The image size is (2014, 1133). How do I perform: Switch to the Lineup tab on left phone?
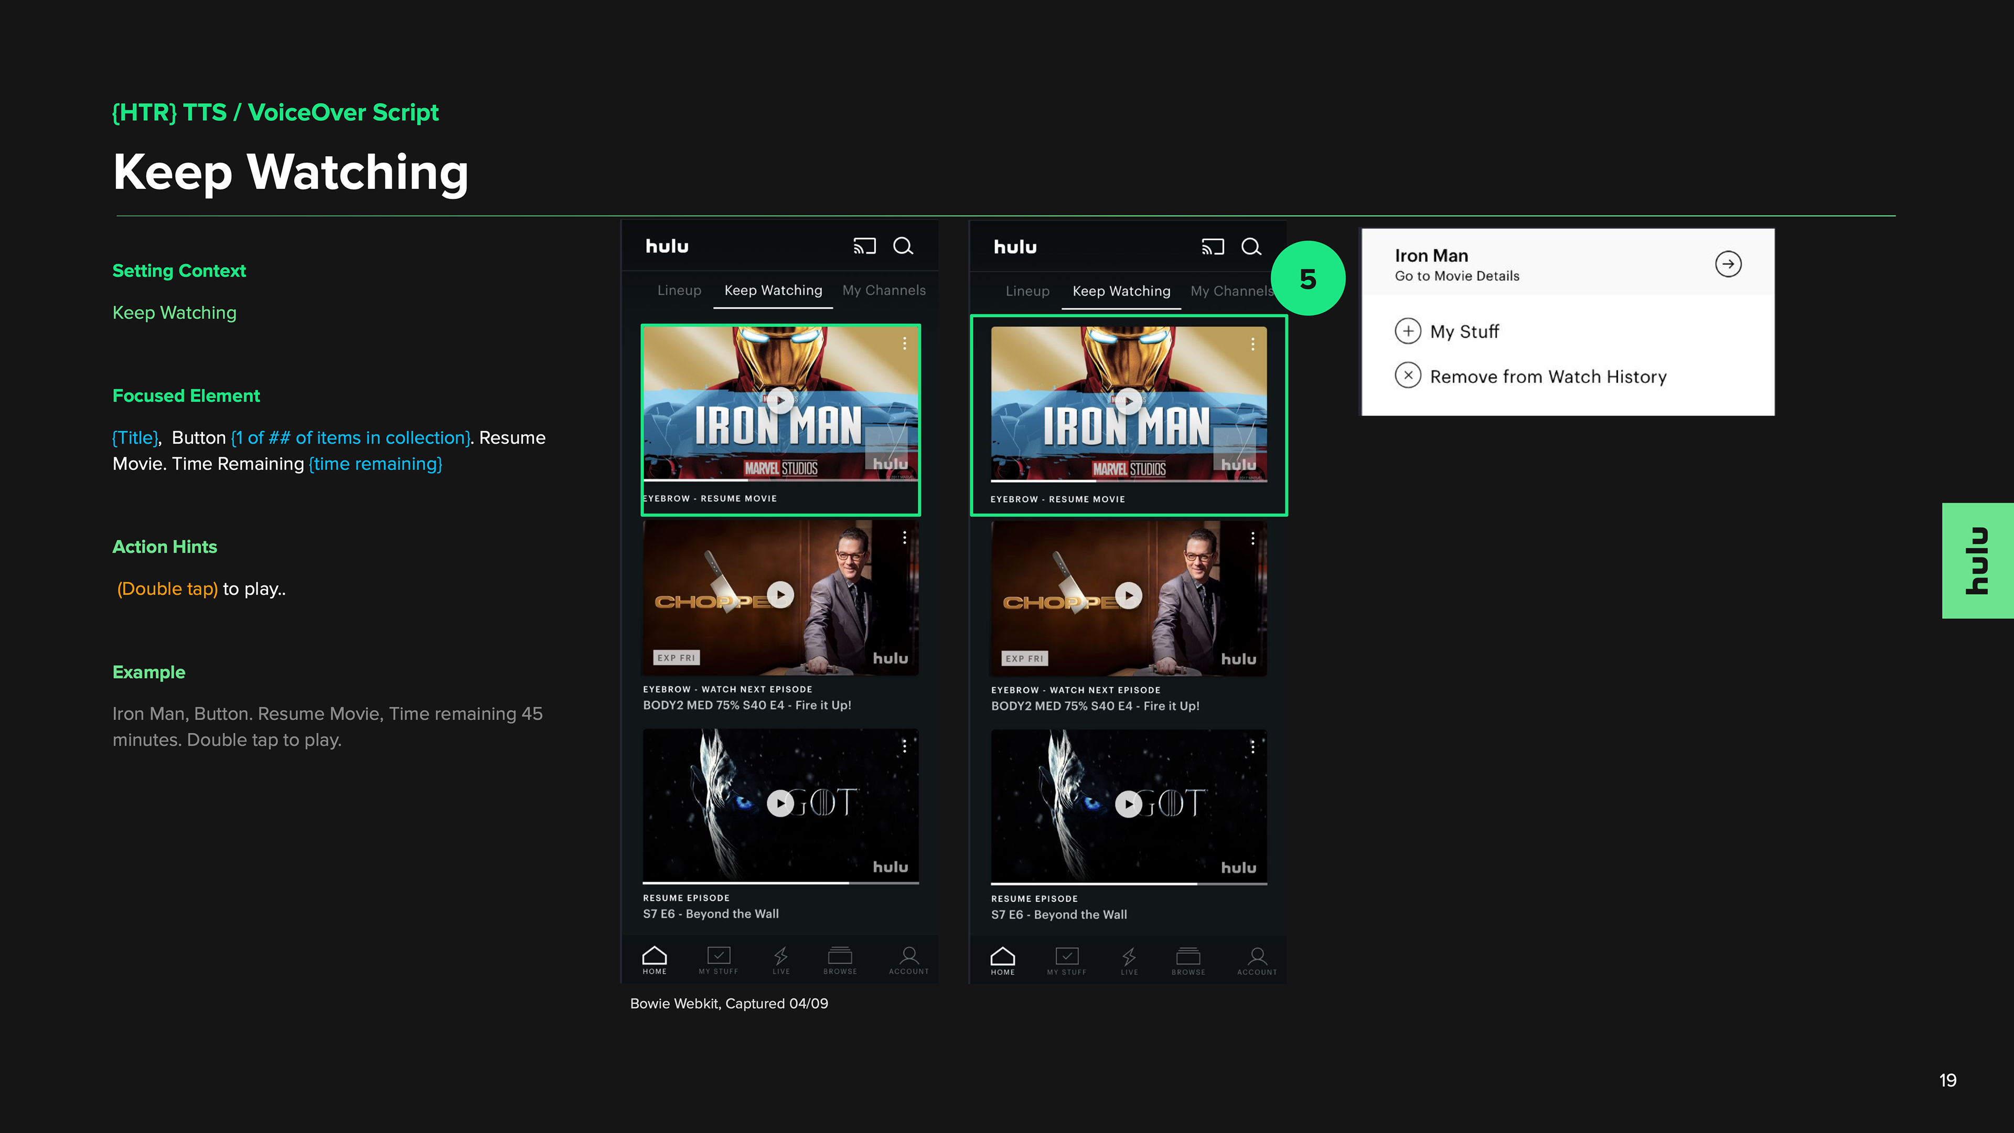coord(679,290)
